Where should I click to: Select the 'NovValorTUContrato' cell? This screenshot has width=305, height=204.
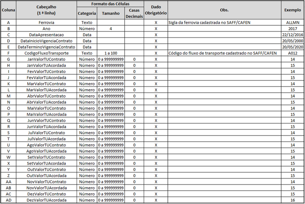pyautogui.click(x=46, y=182)
